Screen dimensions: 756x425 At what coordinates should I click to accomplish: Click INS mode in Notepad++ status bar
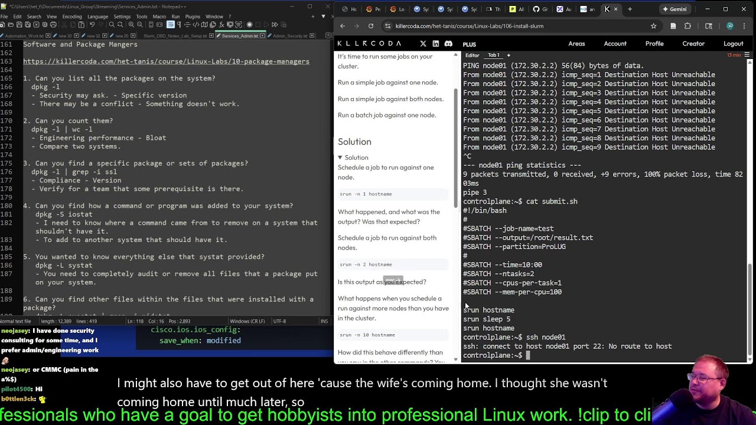324,321
